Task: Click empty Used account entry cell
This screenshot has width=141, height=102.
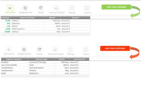Action: pos(79,76)
